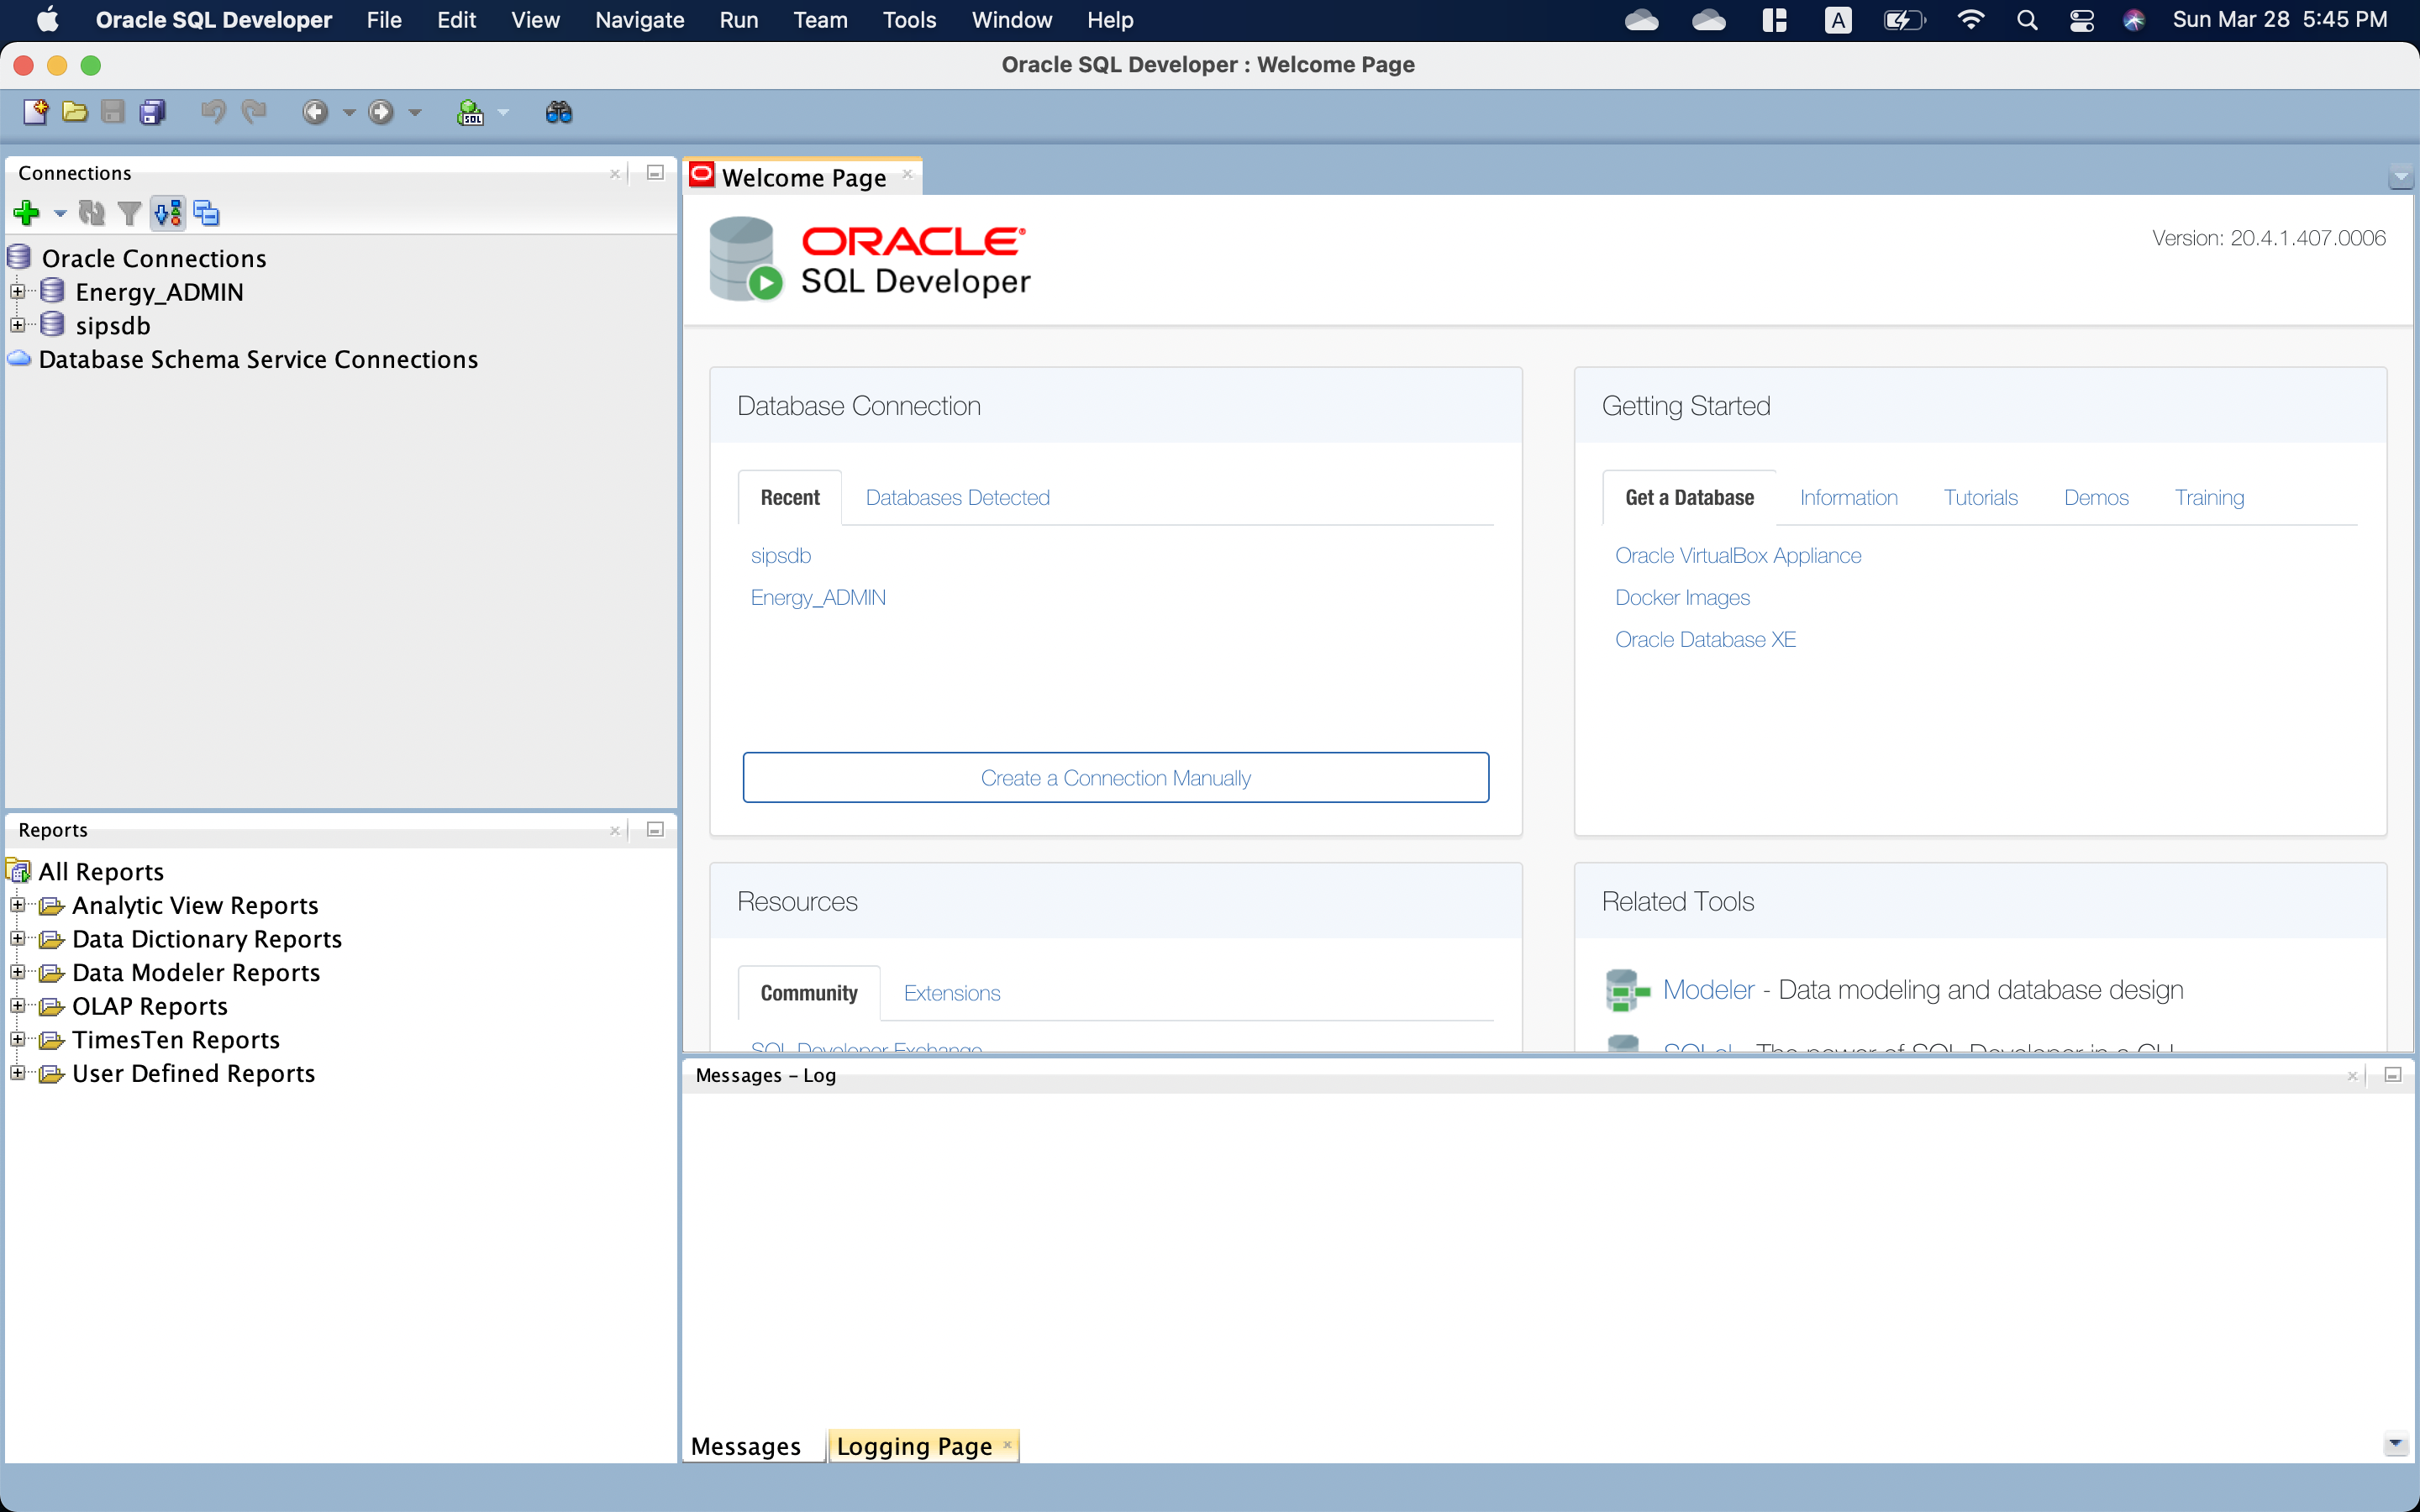Minimize the Reports panel
Image resolution: width=2420 pixels, height=1512 pixels.
[x=655, y=830]
